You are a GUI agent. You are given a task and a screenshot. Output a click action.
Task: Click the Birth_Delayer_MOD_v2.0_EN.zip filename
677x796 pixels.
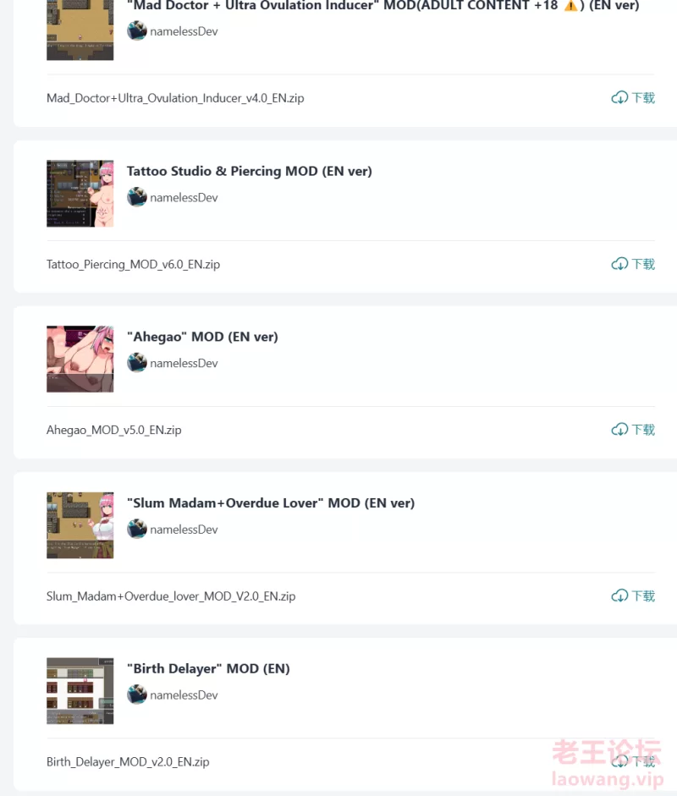[x=128, y=762]
